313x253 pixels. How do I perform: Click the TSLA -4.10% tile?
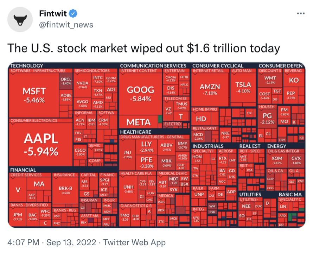pos(243,87)
